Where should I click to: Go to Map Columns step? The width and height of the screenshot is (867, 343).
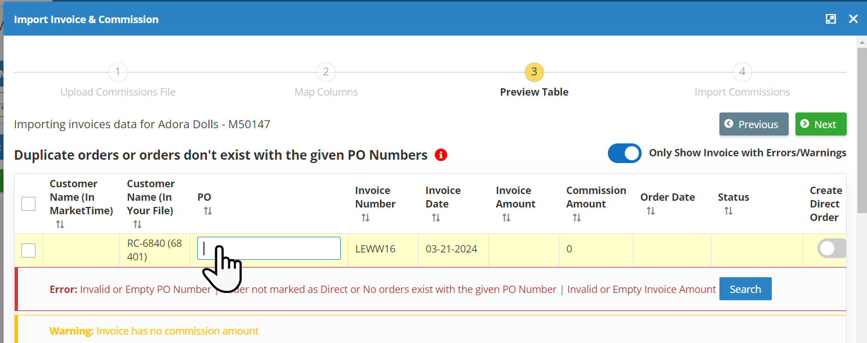(326, 72)
